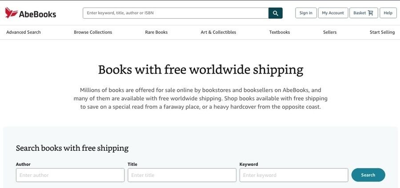
Task: Click the AbeBooks logo
Action: point(31,13)
